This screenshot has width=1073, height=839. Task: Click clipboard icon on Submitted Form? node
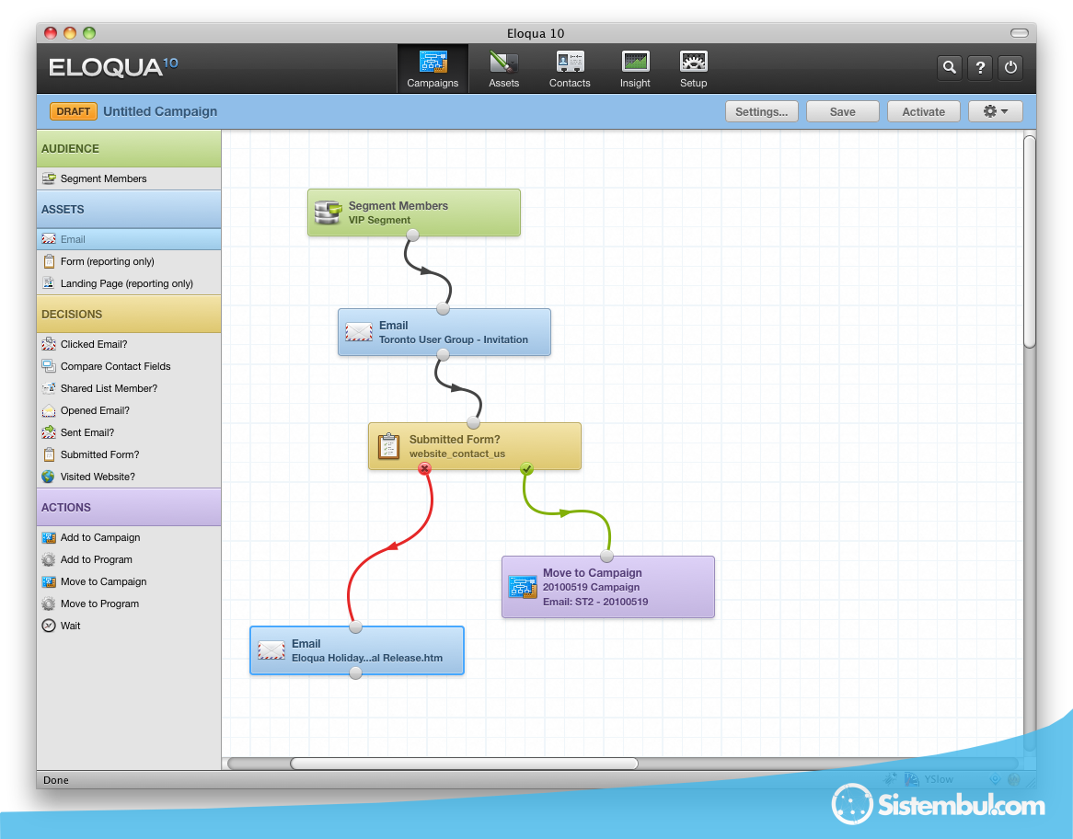(388, 446)
